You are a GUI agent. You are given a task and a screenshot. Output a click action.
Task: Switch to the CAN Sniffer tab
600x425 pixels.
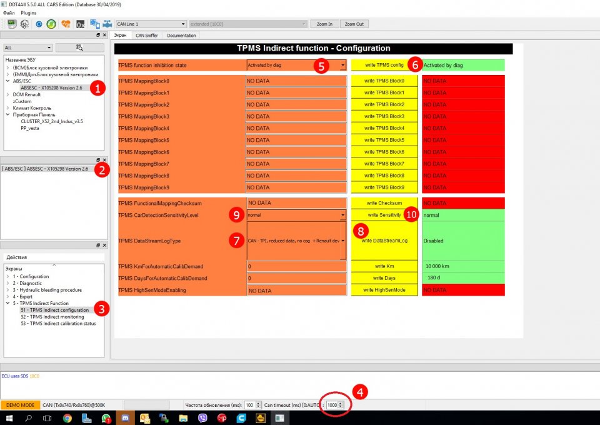point(147,36)
